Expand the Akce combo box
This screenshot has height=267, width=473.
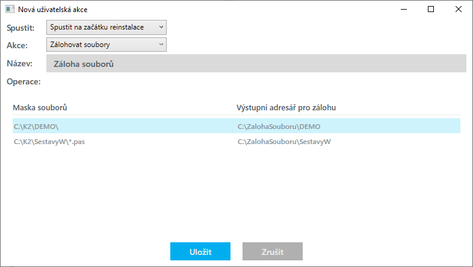tap(106, 44)
